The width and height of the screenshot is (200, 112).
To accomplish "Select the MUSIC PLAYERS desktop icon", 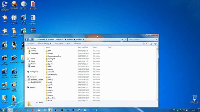I will (x=14, y=19).
